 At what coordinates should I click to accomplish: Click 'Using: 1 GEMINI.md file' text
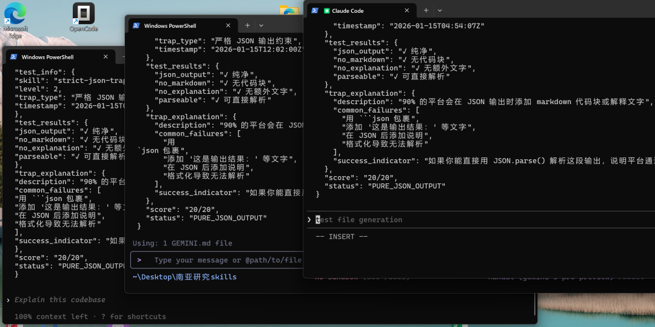182,243
